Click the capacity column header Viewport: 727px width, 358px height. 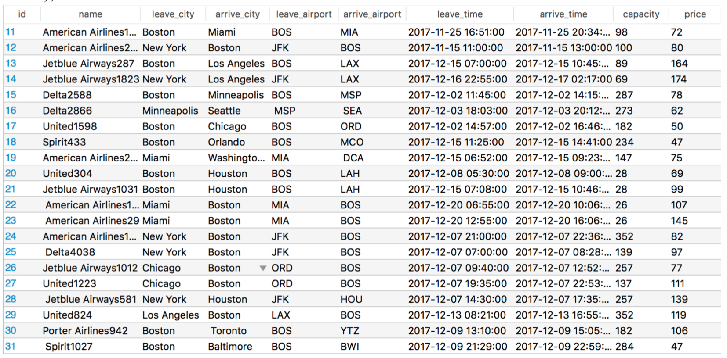point(641,14)
